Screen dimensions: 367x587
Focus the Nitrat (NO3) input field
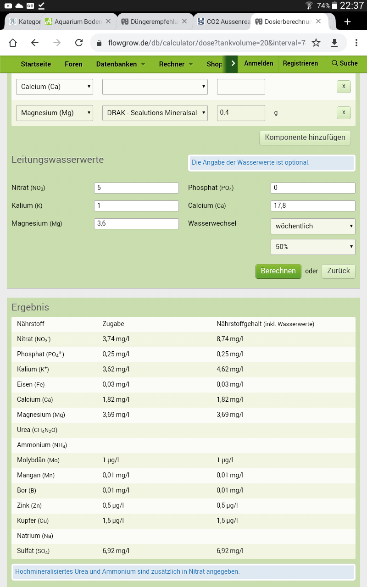(x=136, y=188)
